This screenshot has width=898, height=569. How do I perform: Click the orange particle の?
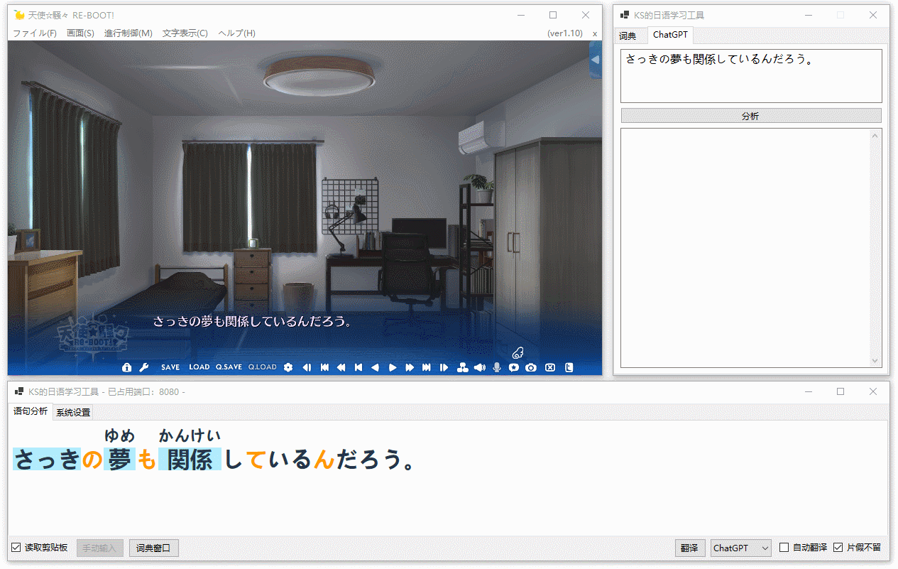92,460
